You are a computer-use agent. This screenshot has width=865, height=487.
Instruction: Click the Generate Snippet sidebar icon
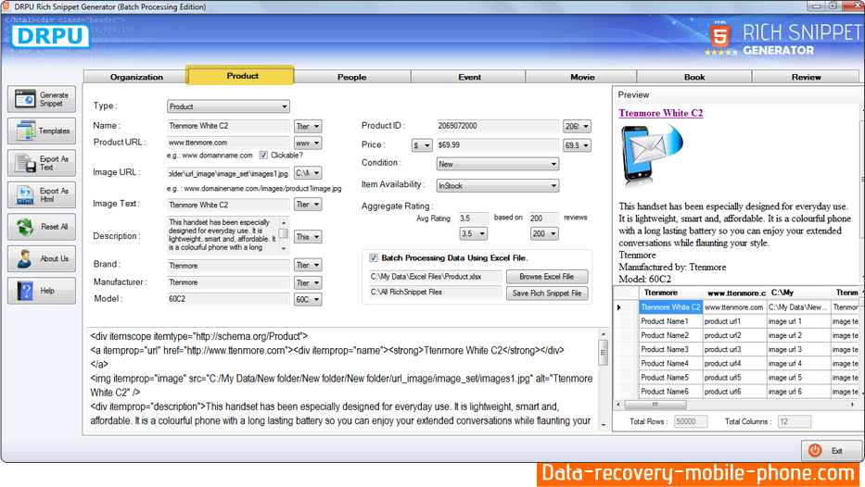pyautogui.click(x=25, y=99)
